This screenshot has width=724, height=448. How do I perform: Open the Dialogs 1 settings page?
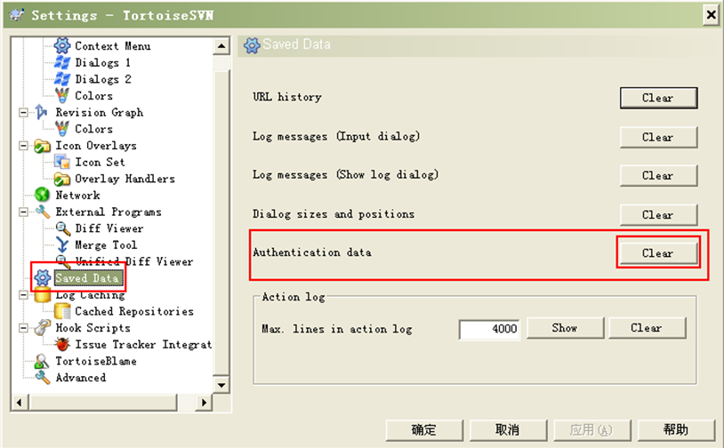[102, 62]
